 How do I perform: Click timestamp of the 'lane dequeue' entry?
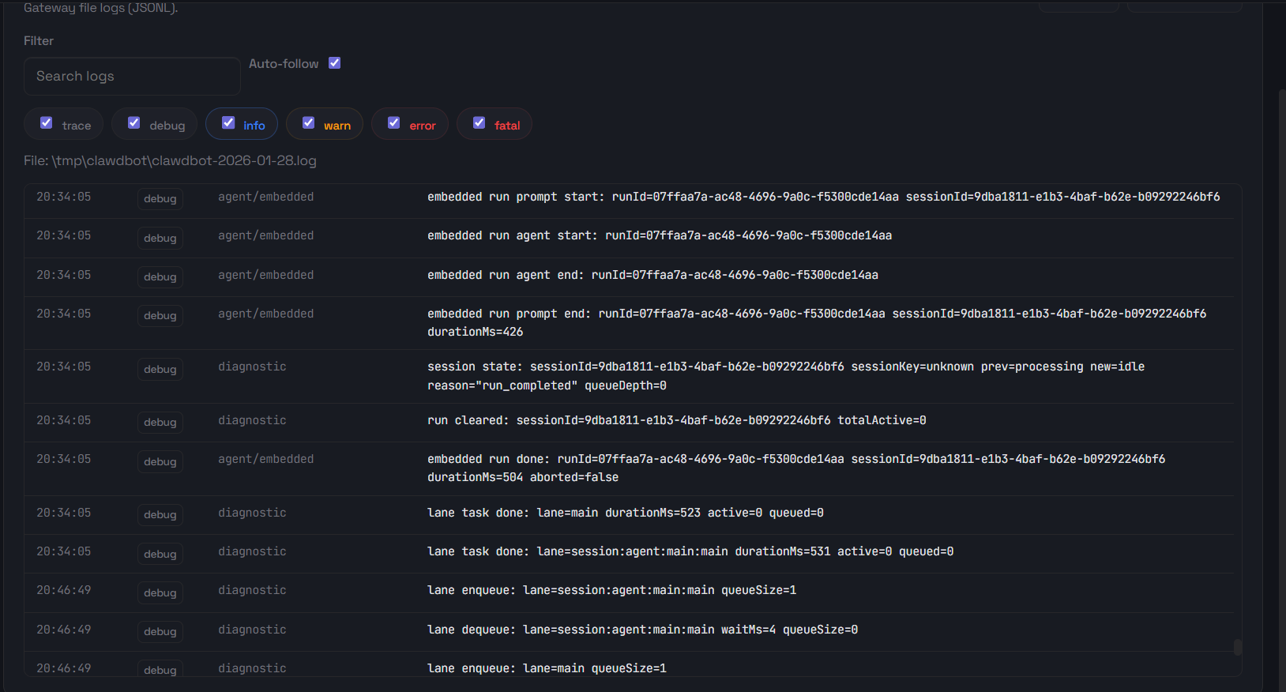[64, 630]
